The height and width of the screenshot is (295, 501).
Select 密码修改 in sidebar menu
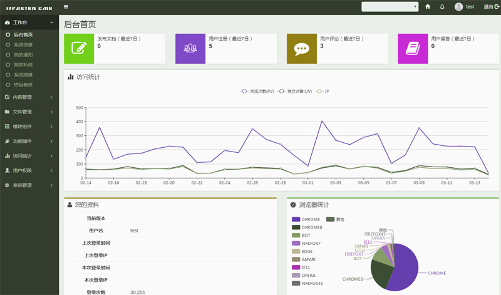[x=23, y=85]
